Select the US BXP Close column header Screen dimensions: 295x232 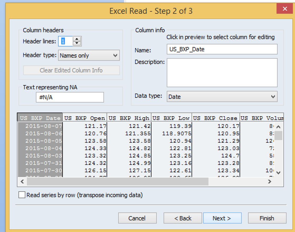[x=216, y=118]
